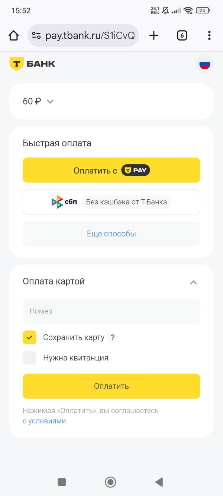Show Еще способы payment options
Image resolution: width=223 pixels, height=496 pixels.
[111, 233]
